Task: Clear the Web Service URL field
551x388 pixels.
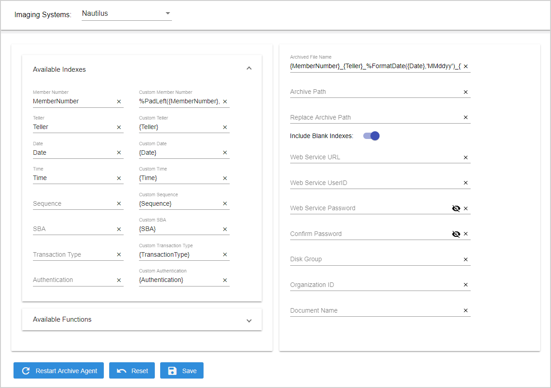Action: click(466, 157)
